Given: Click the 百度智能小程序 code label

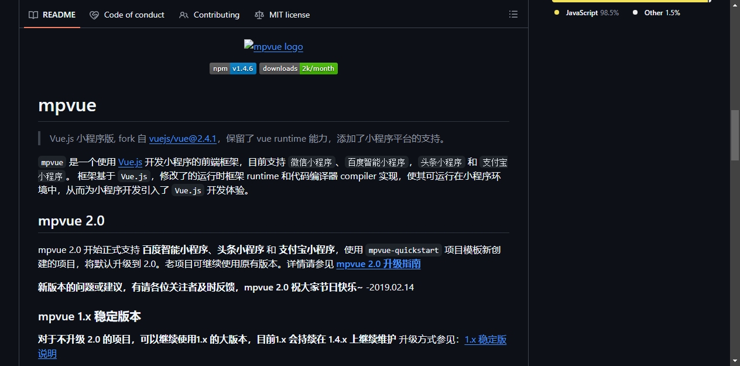Looking at the screenshot, I should pyautogui.click(x=376, y=163).
